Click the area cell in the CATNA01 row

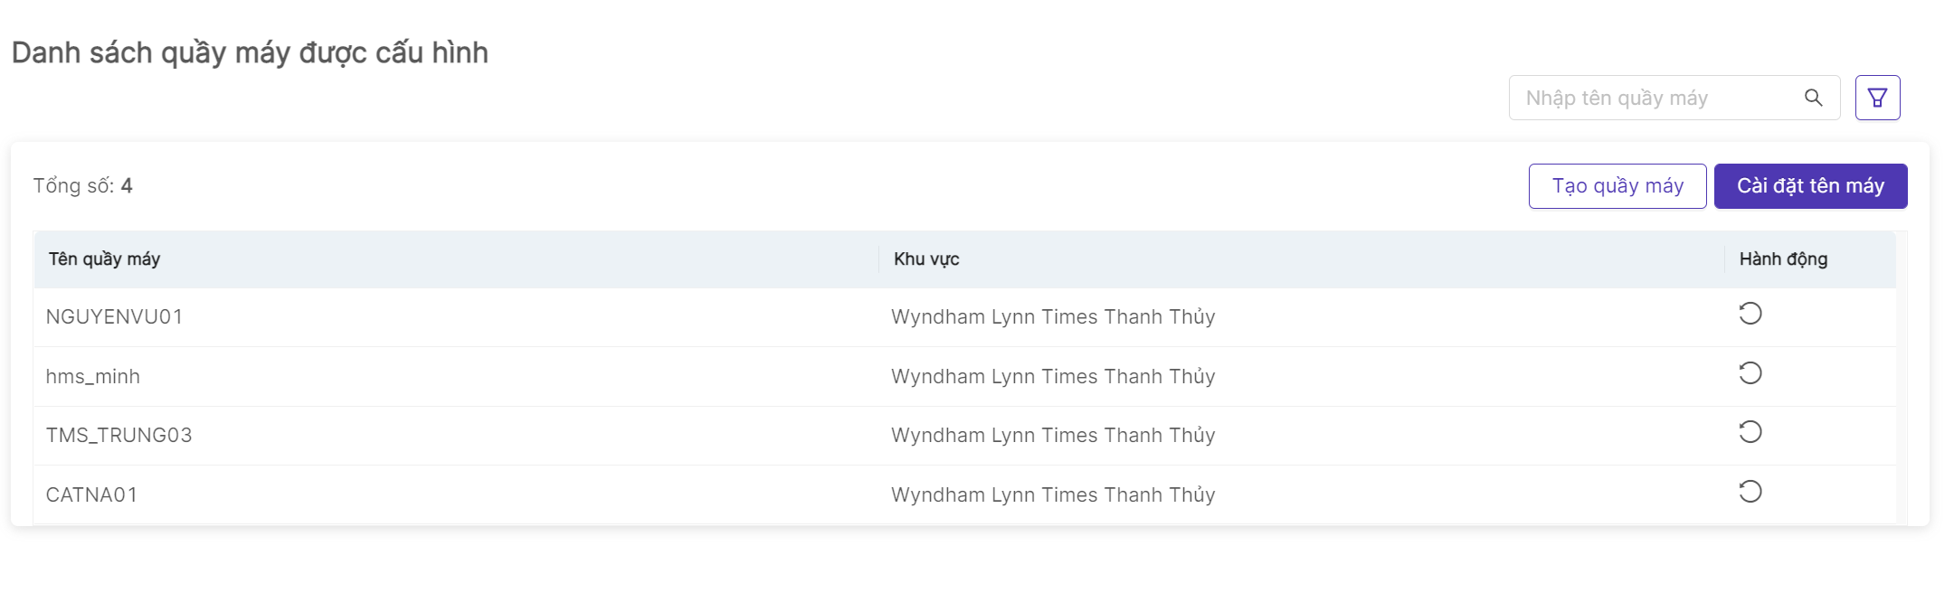[1052, 495]
